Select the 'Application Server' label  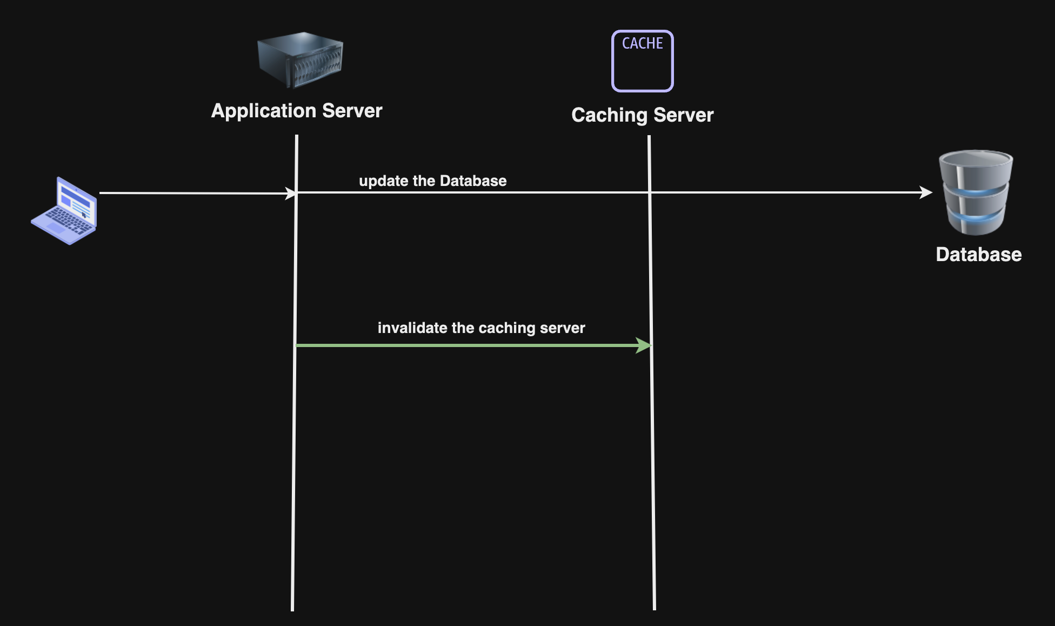click(297, 111)
